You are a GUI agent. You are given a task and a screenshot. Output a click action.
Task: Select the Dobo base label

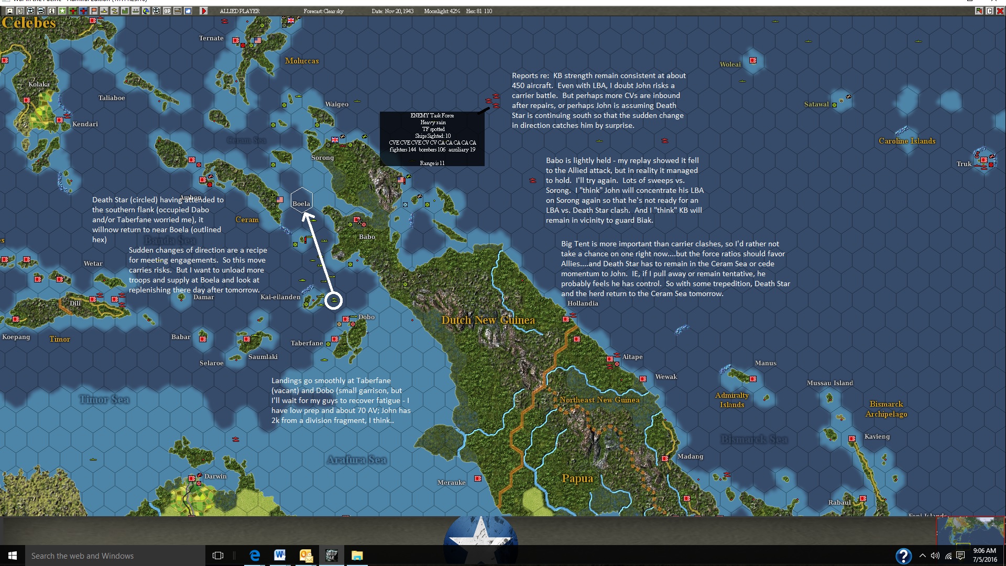pos(366,317)
